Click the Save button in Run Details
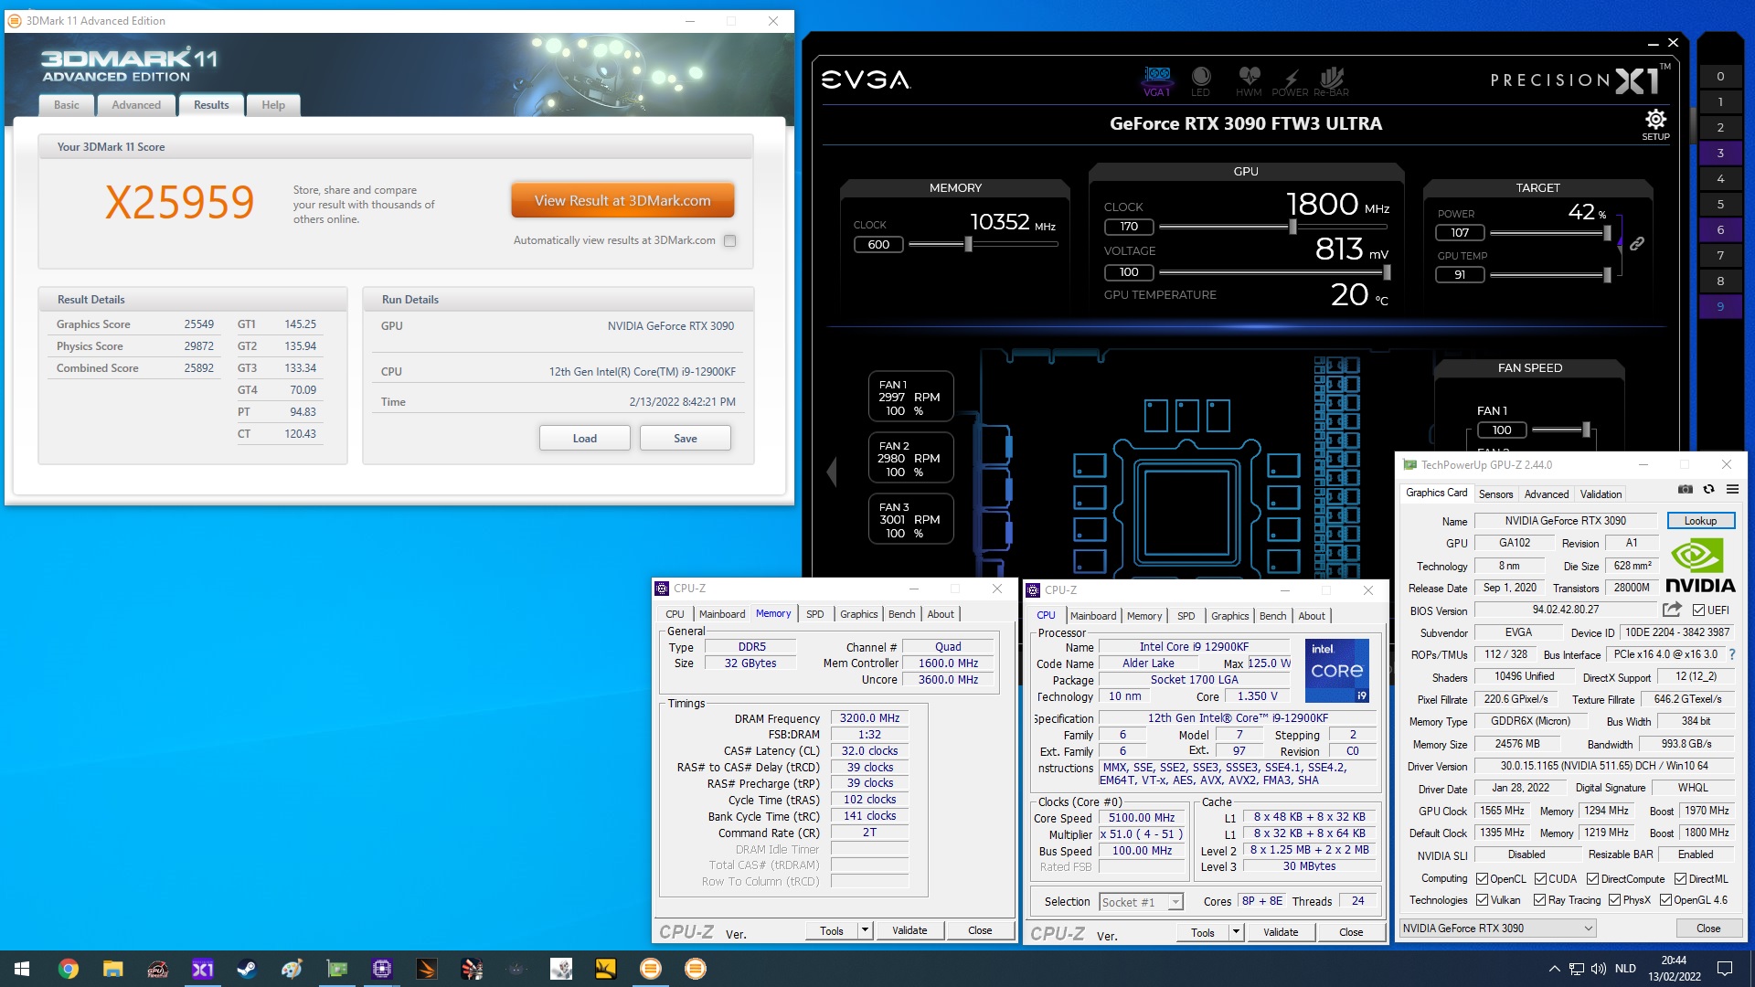This screenshot has width=1755, height=987. [x=686, y=439]
